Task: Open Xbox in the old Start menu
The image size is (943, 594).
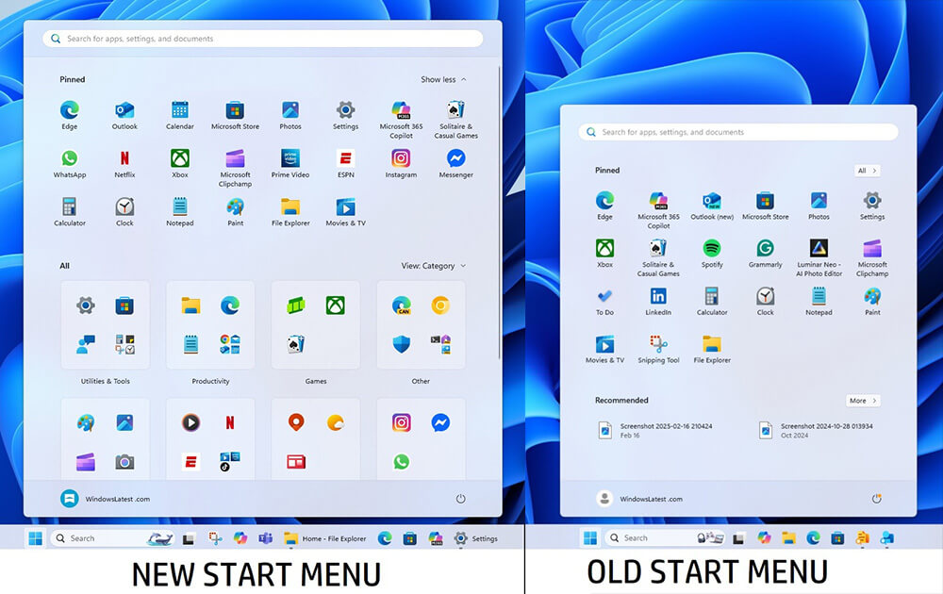Action: (605, 253)
